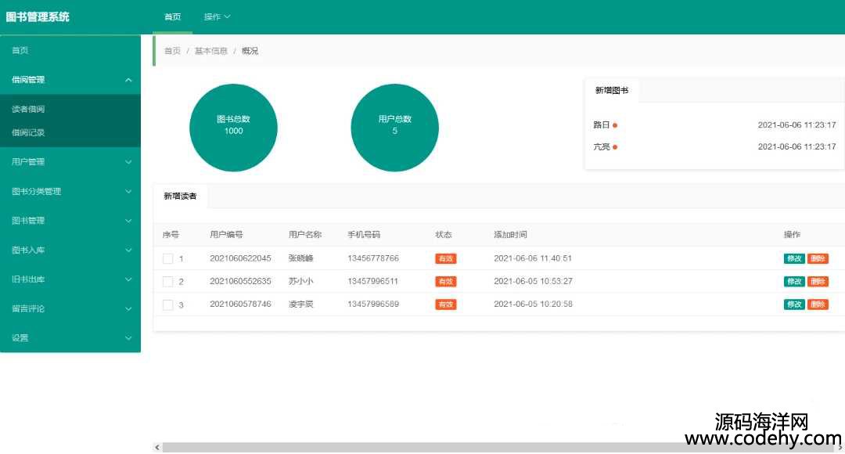Select the checkbox for row 3 凌宇辰

[167, 304]
